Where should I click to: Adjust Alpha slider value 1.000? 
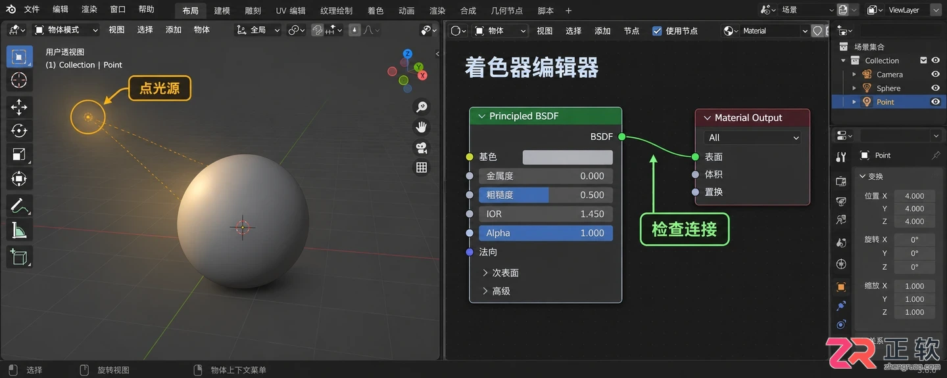(x=546, y=233)
